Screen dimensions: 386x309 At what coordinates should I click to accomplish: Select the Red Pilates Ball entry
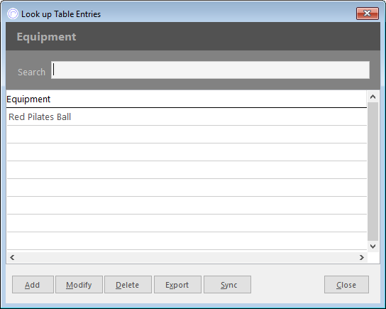(187, 116)
